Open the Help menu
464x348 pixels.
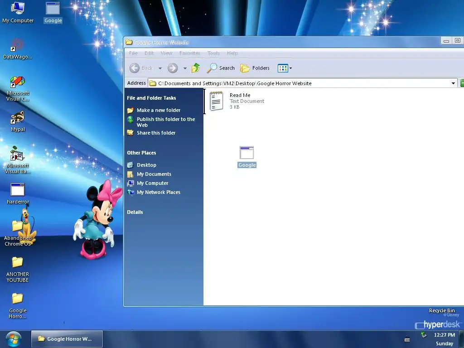coord(232,53)
